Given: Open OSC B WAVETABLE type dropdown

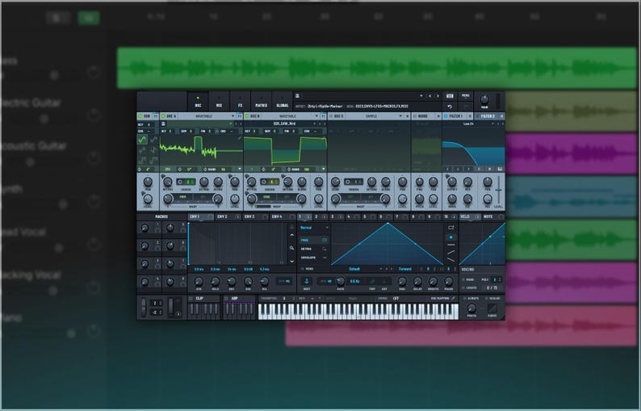Looking at the screenshot, I should pos(291,116).
